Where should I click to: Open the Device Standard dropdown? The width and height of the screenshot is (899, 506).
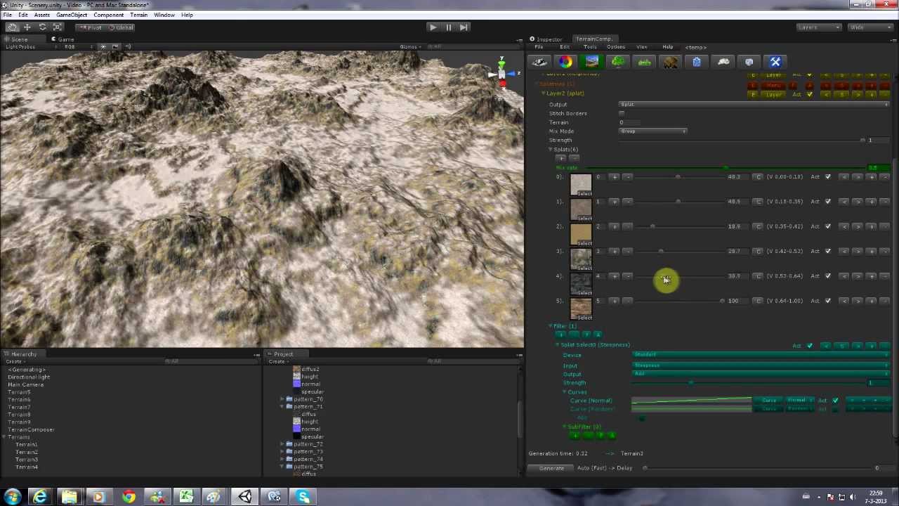[761, 355]
